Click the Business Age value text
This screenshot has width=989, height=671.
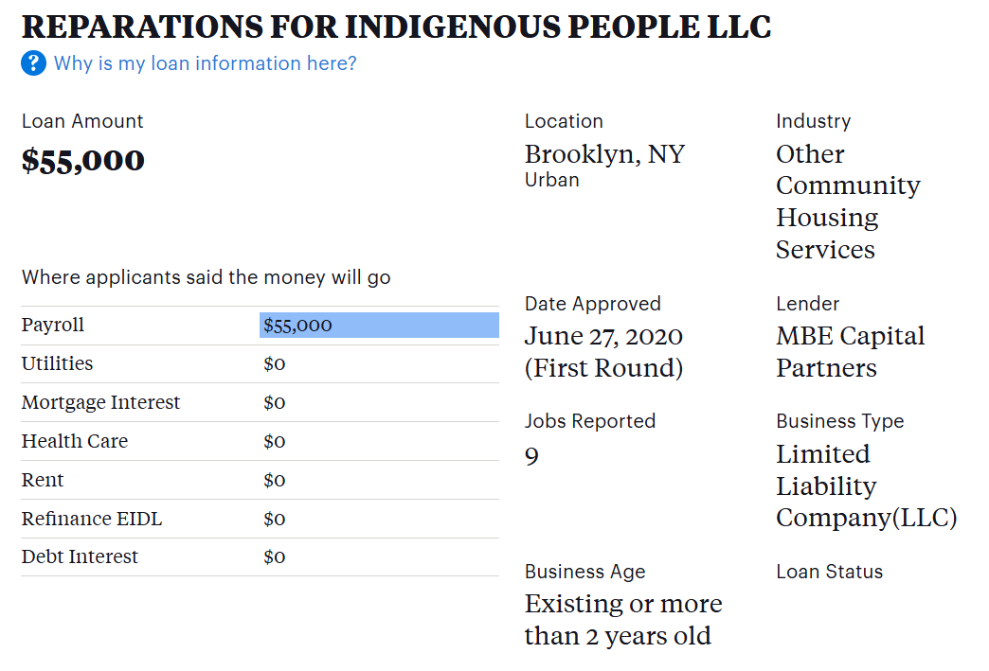click(622, 620)
